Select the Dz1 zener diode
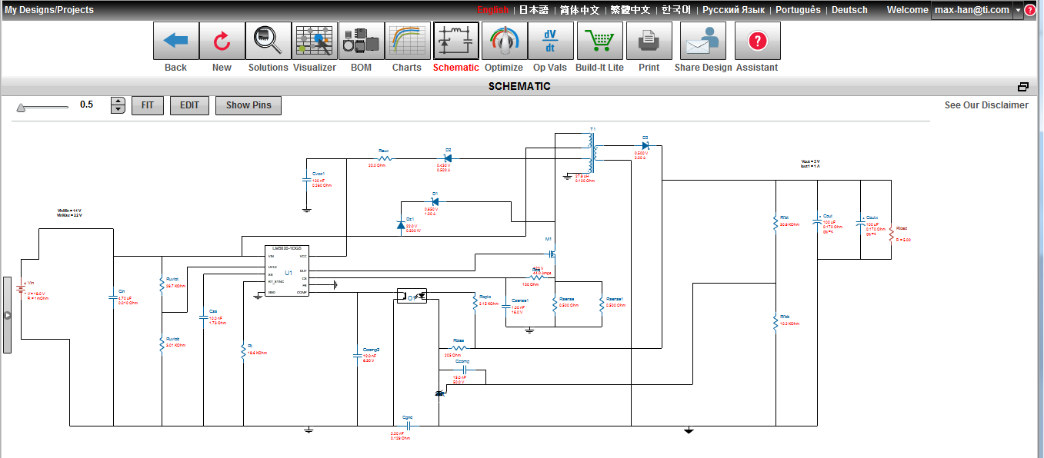The height and width of the screenshot is (458, 1044). click(400, 224)
